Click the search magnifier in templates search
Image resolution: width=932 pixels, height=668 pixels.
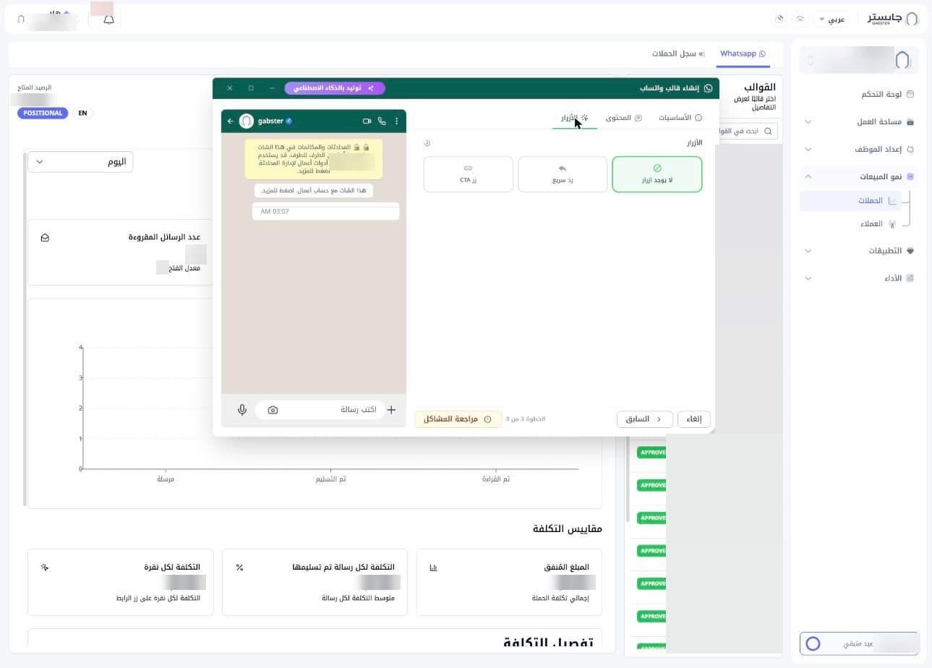[768, 131]
